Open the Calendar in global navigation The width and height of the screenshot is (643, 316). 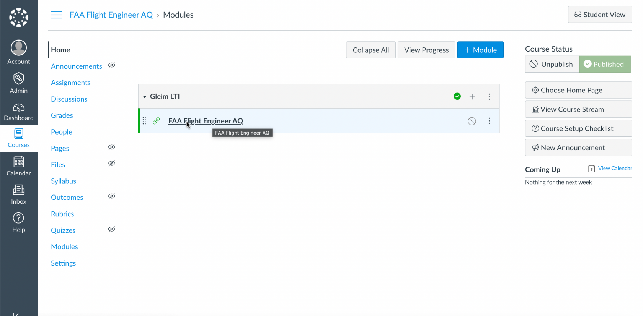(x=19, y=166)
